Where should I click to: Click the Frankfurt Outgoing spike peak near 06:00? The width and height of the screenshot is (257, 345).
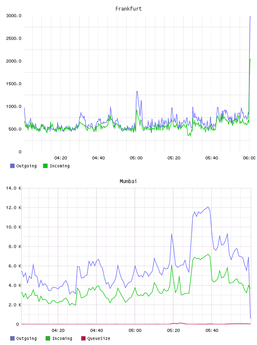(250, 17)
